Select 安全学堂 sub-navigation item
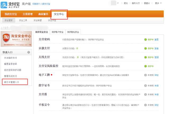This screenshot has height=114, width=171. pyautogui.click(x=52, y=20)
